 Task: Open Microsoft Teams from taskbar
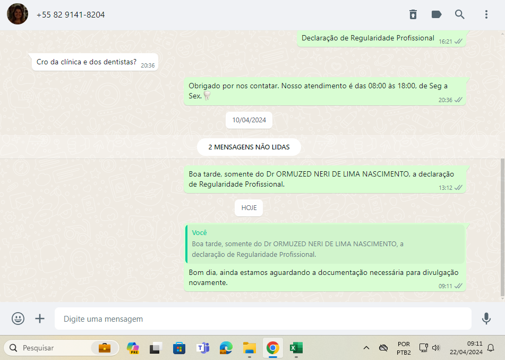(x=202, y=348)
